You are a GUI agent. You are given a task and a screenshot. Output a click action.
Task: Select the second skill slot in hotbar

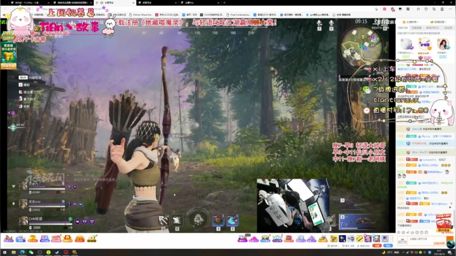pyautogui.click(x=177, y=221)
